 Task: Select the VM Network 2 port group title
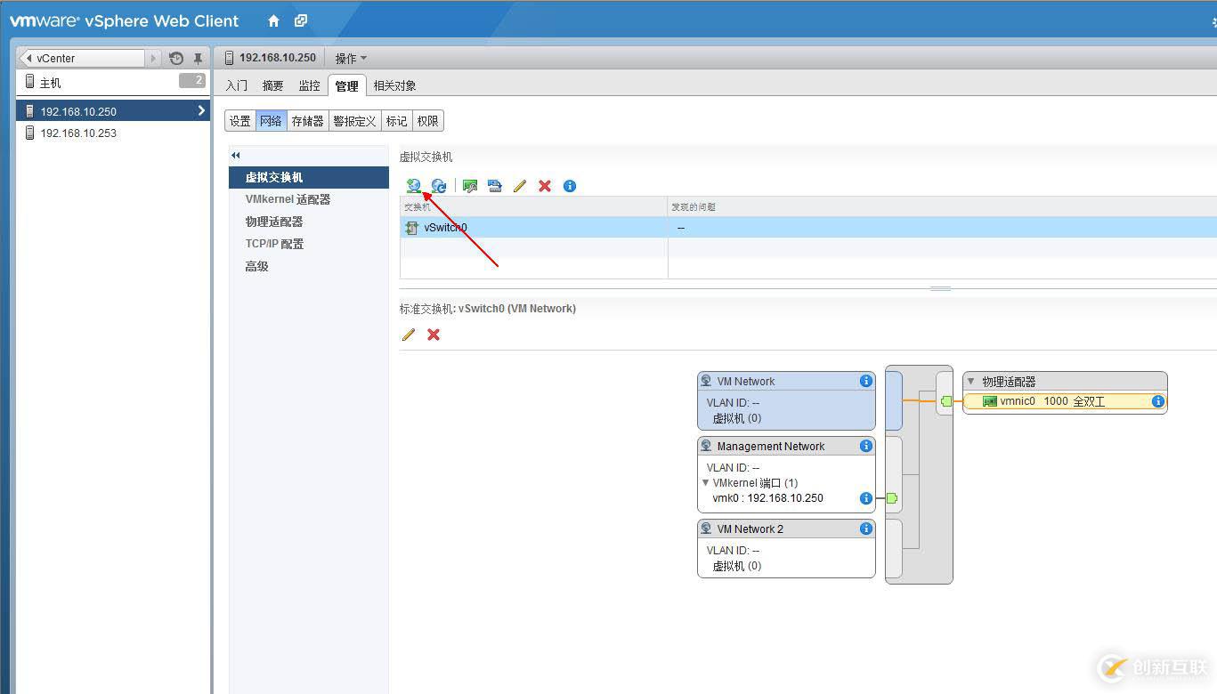750,529
